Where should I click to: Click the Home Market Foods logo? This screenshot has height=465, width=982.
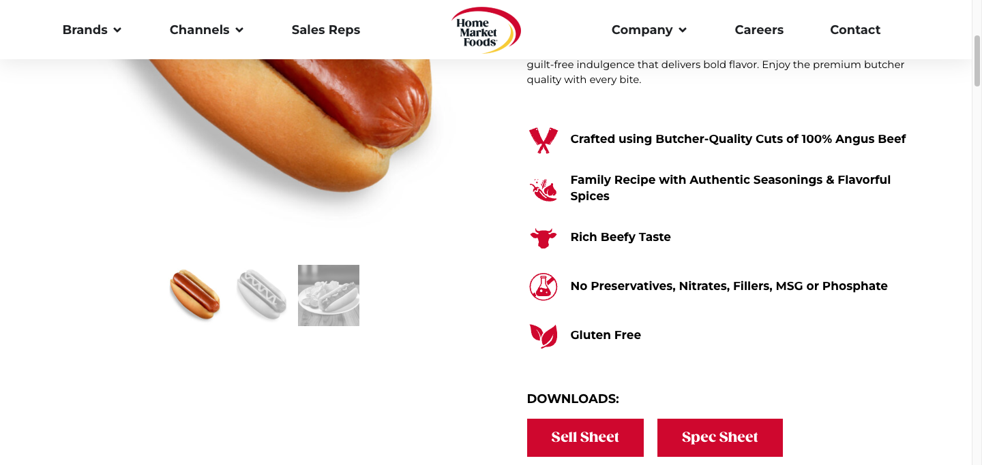[486, 30]
